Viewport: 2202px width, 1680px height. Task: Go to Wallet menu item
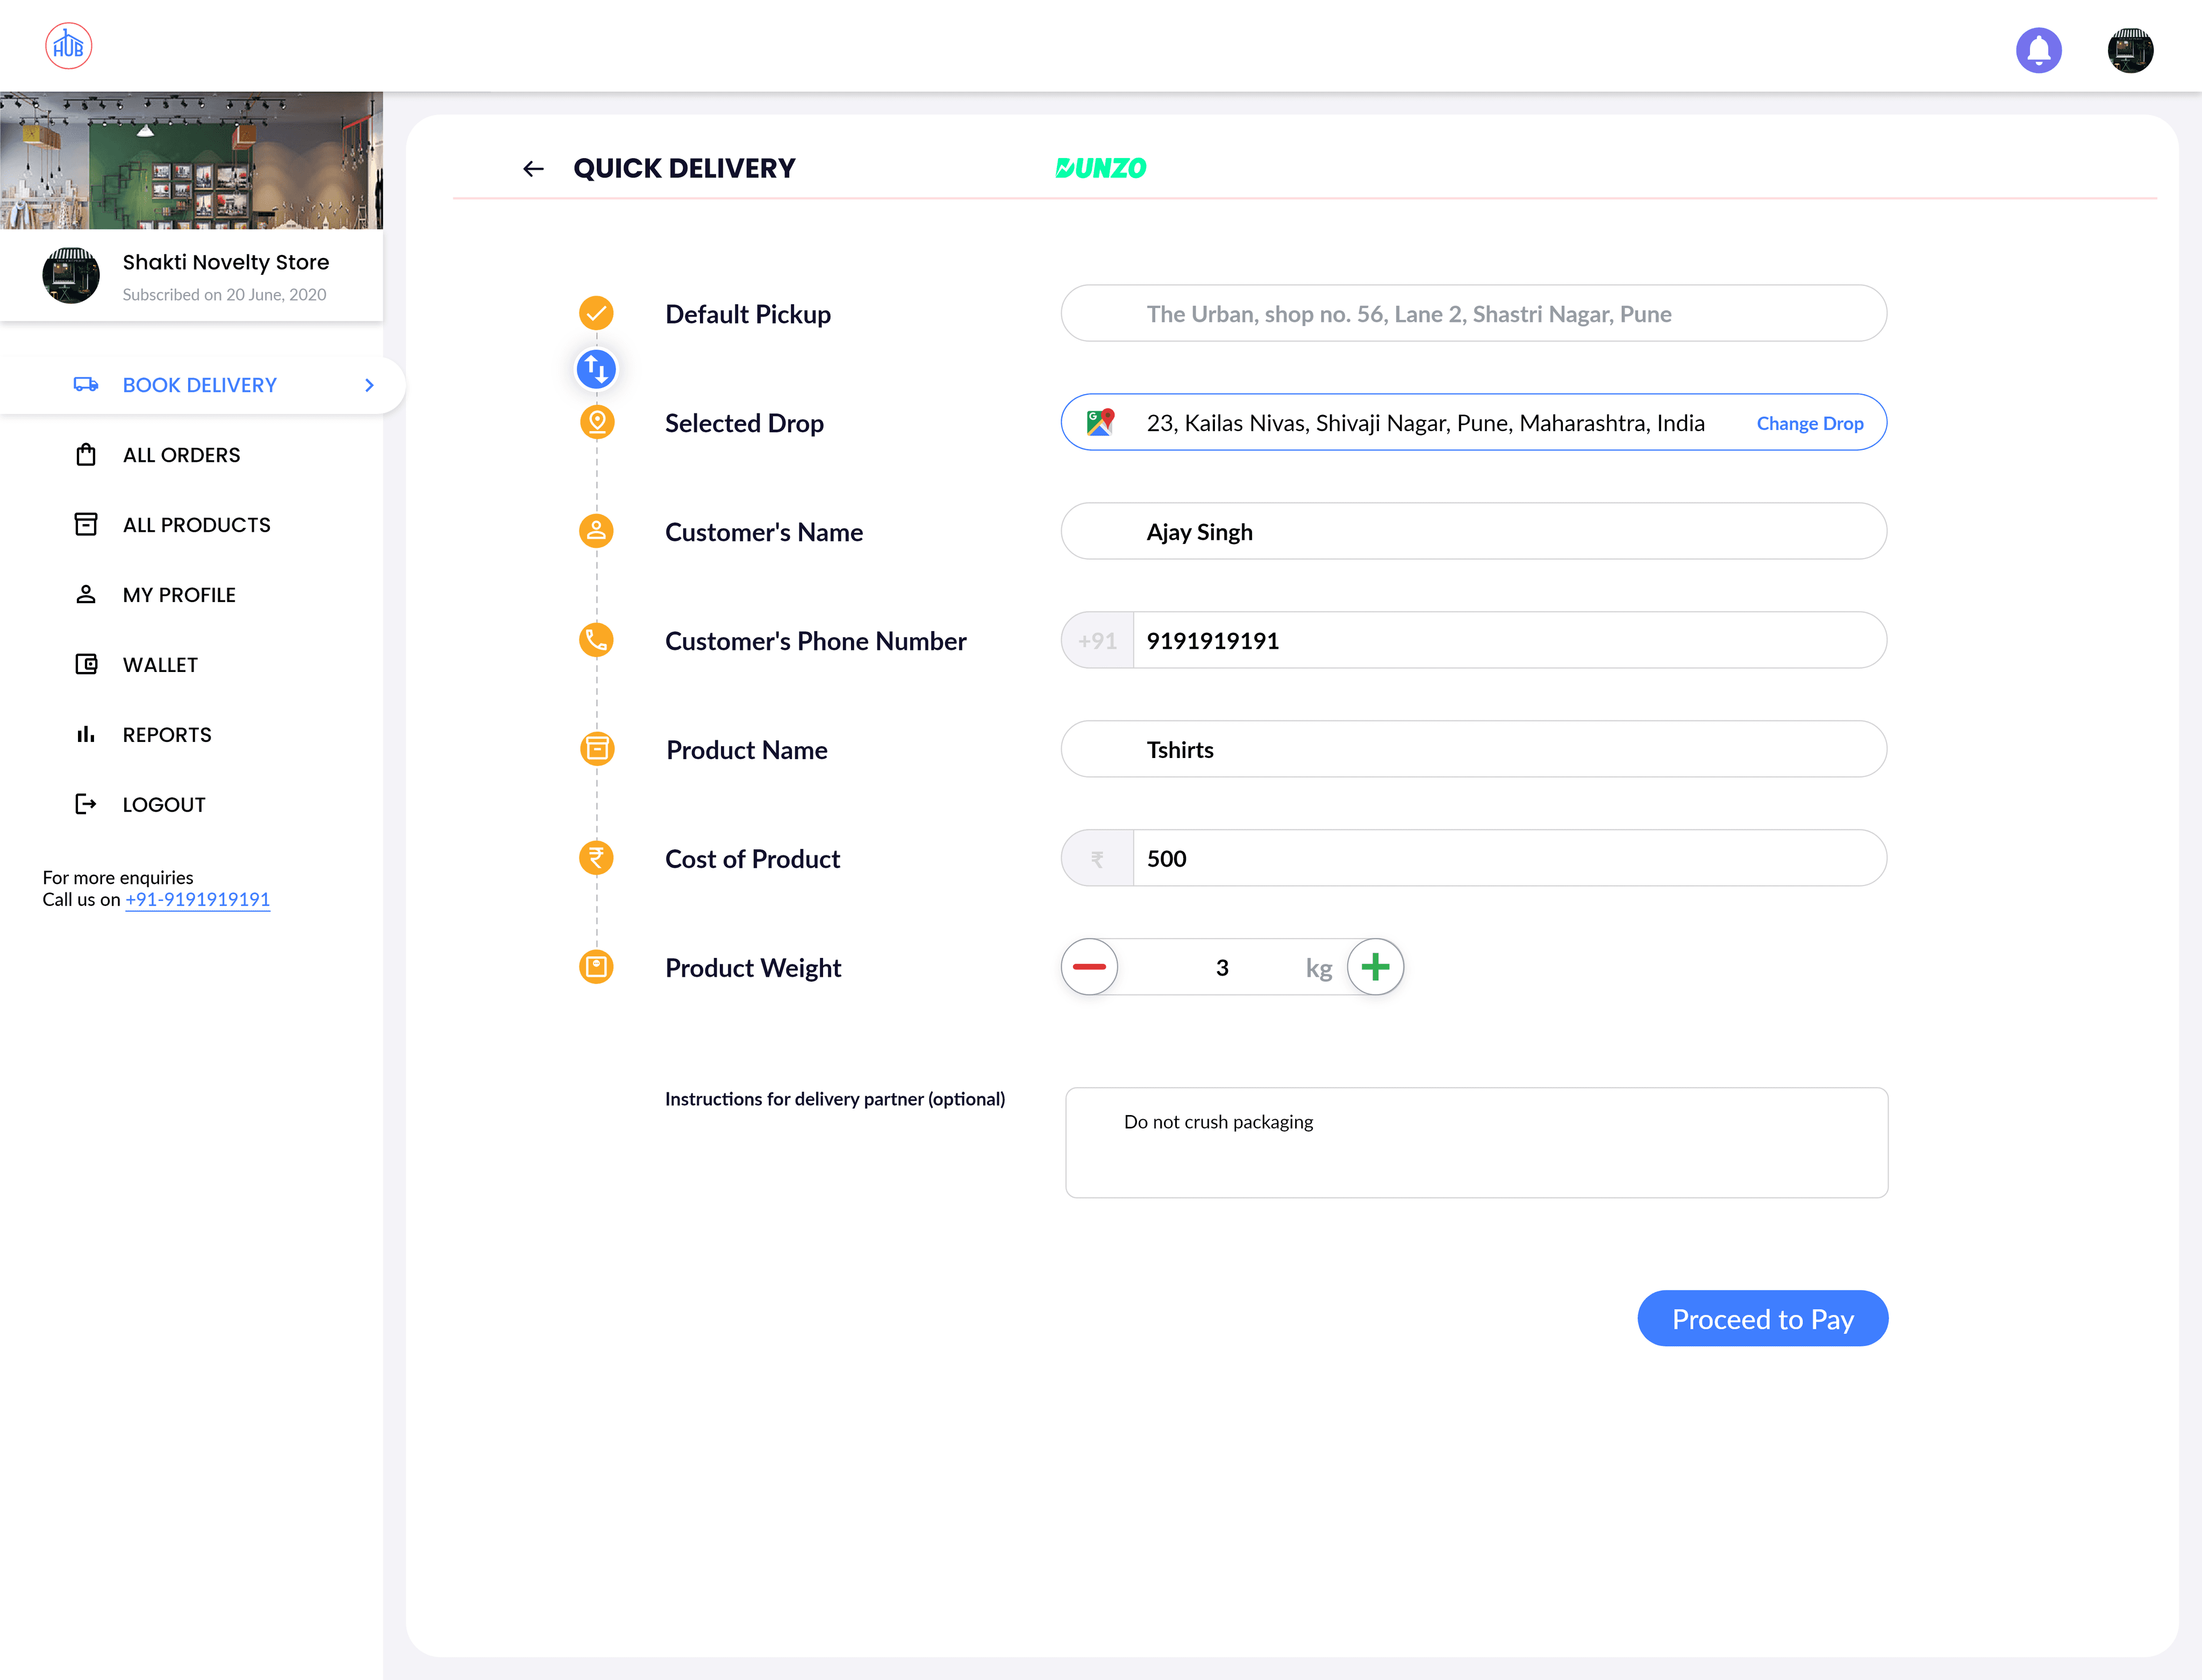tap(160, 665)
